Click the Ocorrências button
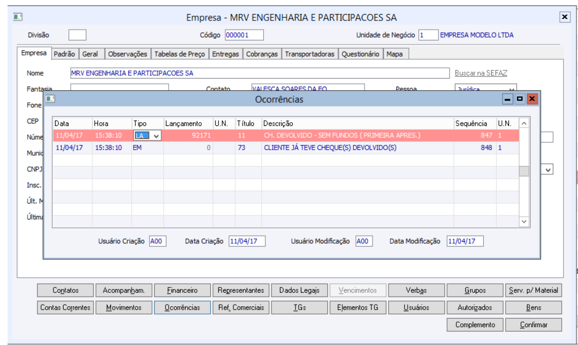This screenshot has width=578, height=345. click(x=182, y=307)
